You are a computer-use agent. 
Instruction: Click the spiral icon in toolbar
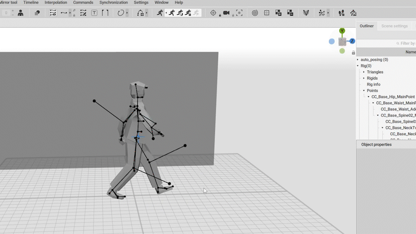click(x=255, y=13)
